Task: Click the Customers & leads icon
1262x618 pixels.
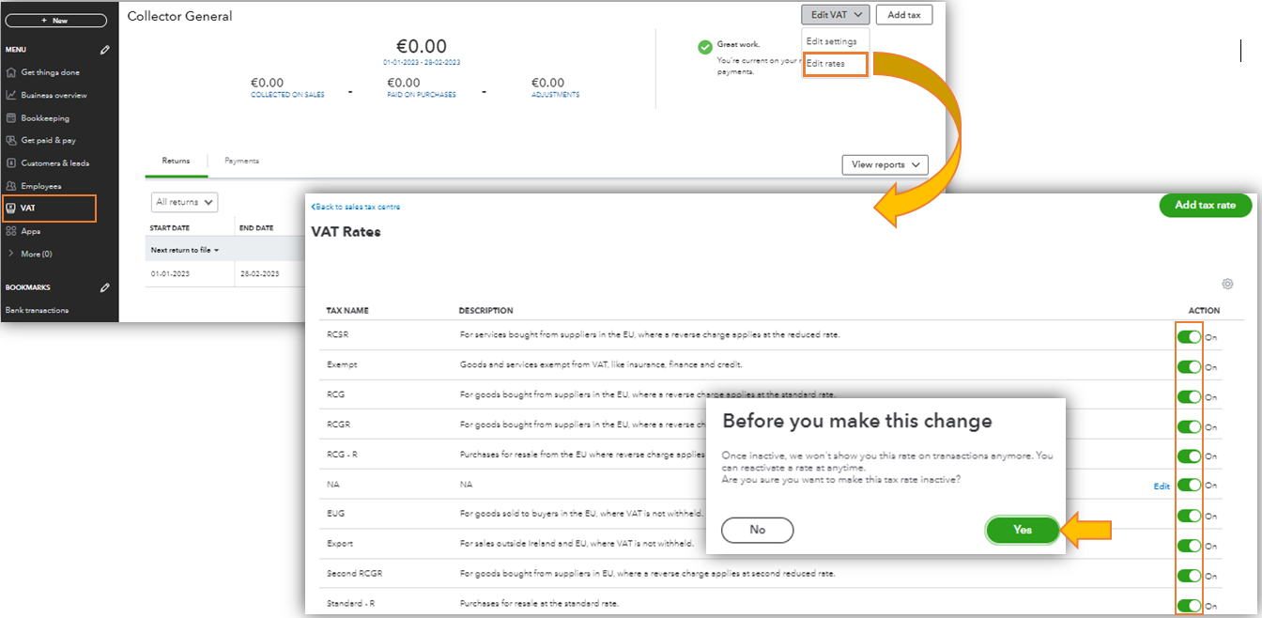Action: click(x=11, y=162)
